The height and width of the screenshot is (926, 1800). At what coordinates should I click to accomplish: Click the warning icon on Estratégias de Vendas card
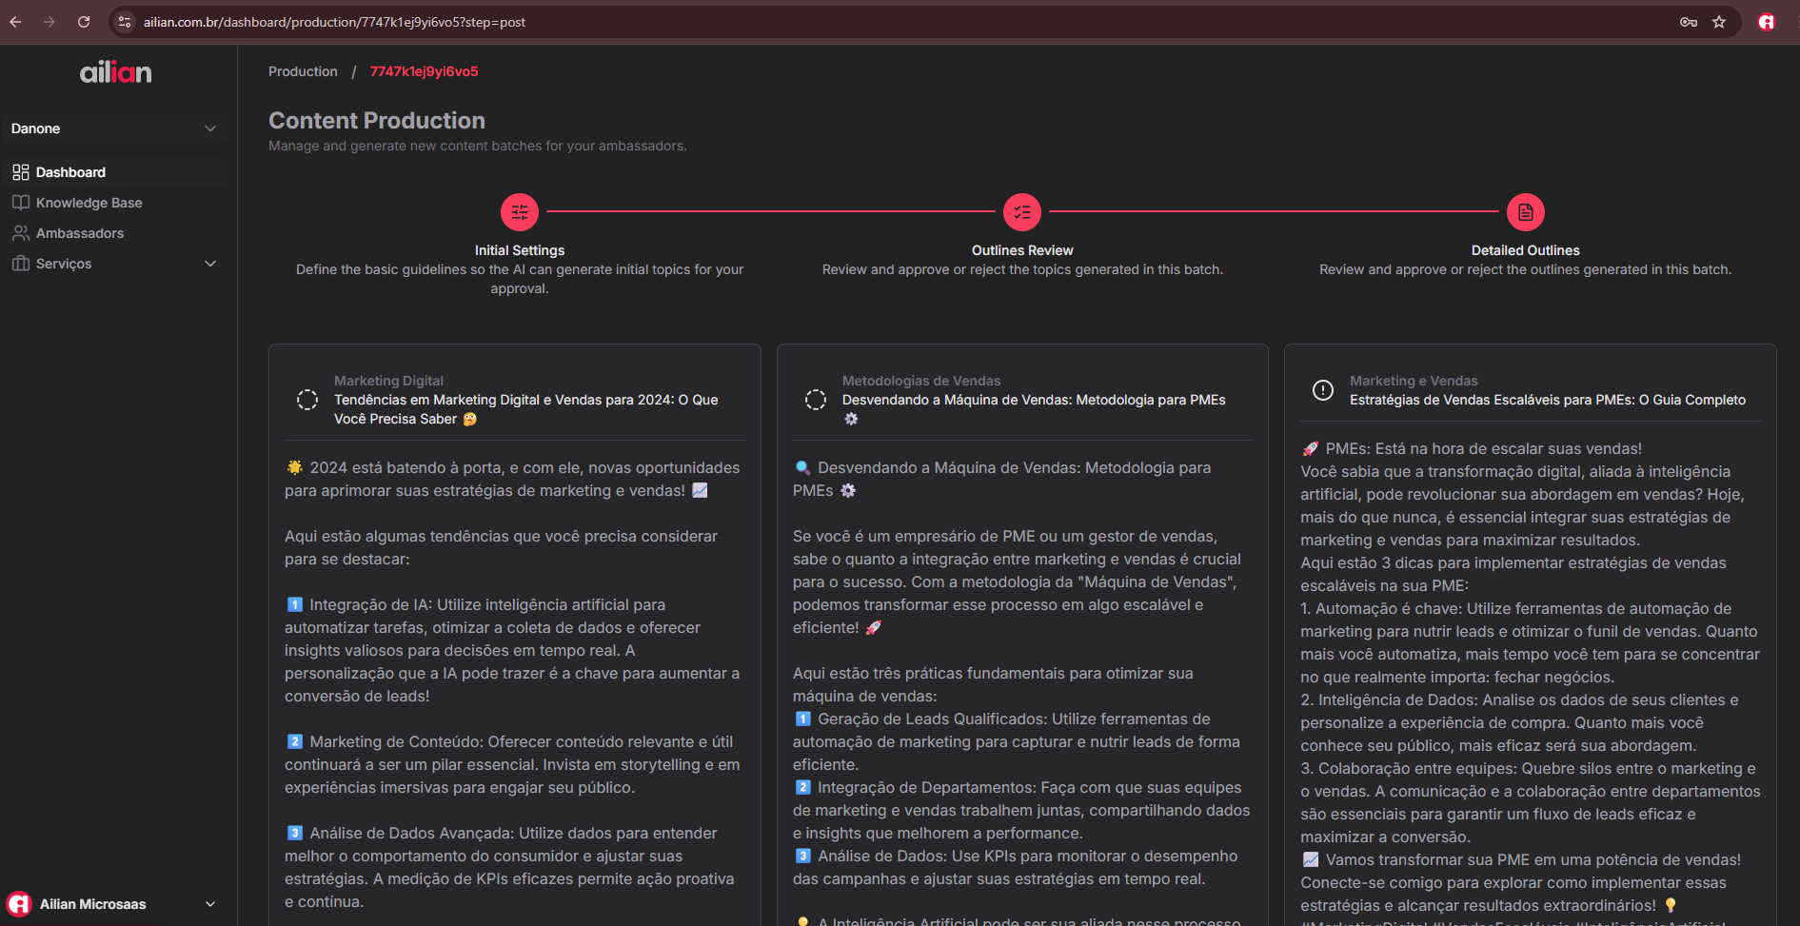(1322, 390)
